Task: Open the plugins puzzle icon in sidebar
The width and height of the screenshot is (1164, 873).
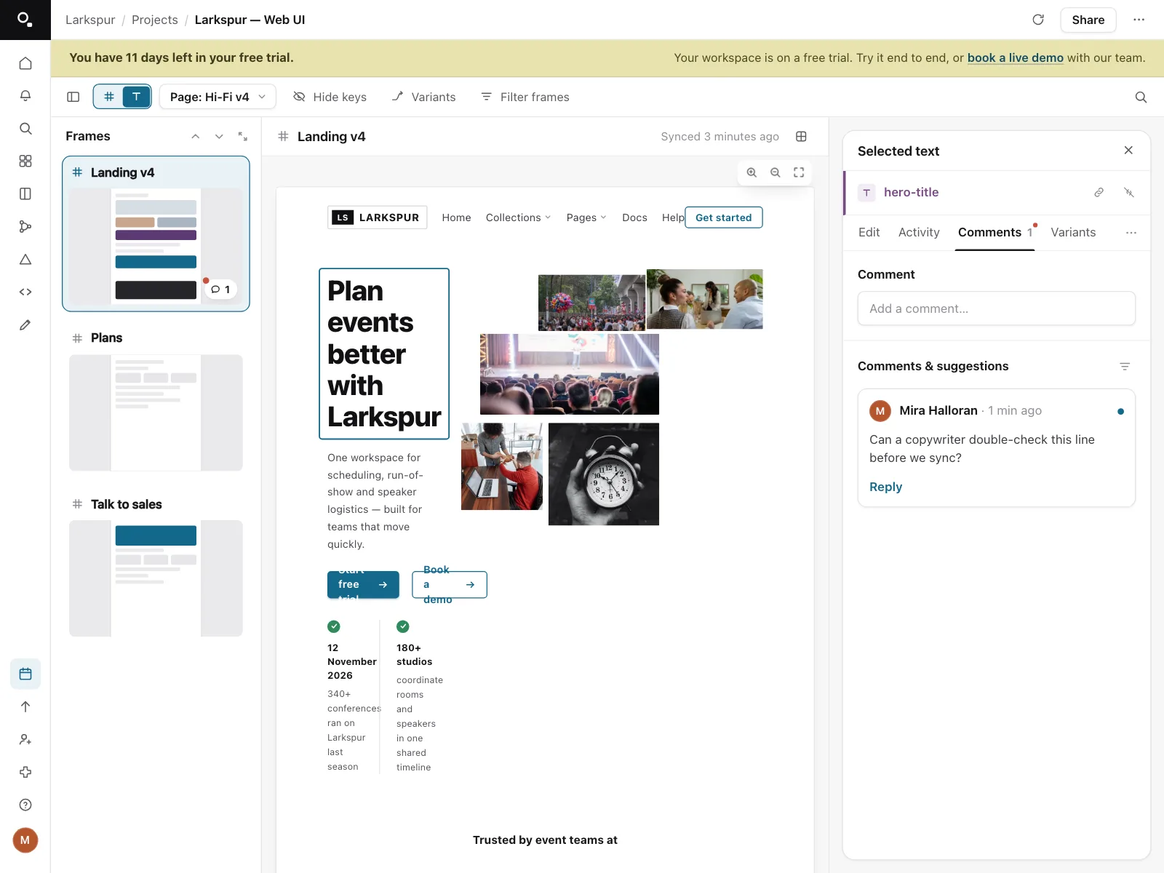Action: click(x=25, y=772)
